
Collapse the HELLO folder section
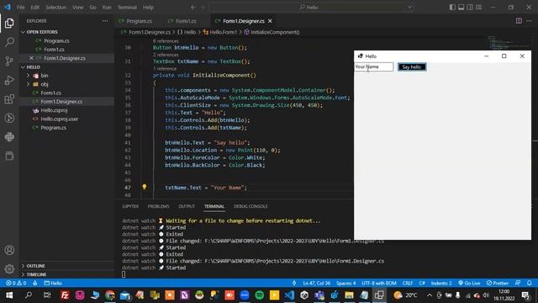coord(34,67)
